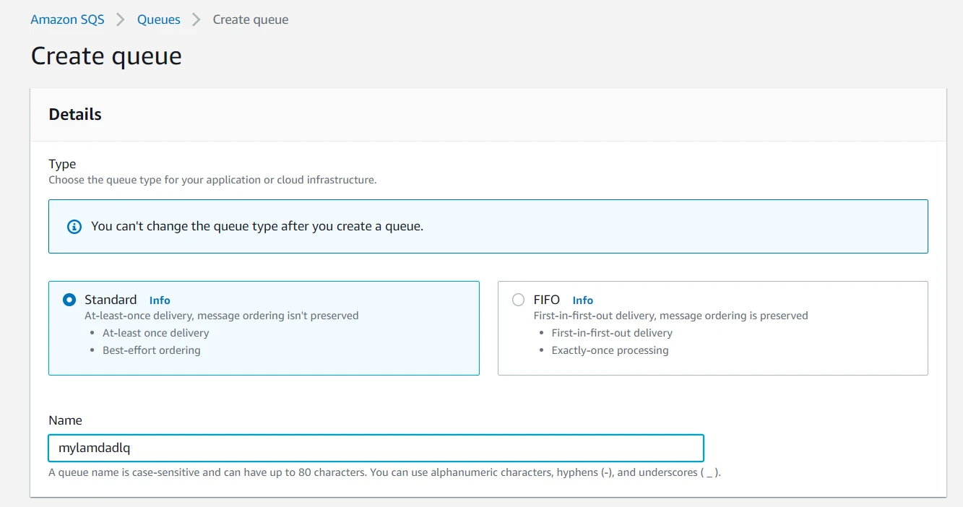Click the Create queue breadcrumb text
963x507 pixels.
(x=250, y=19)
